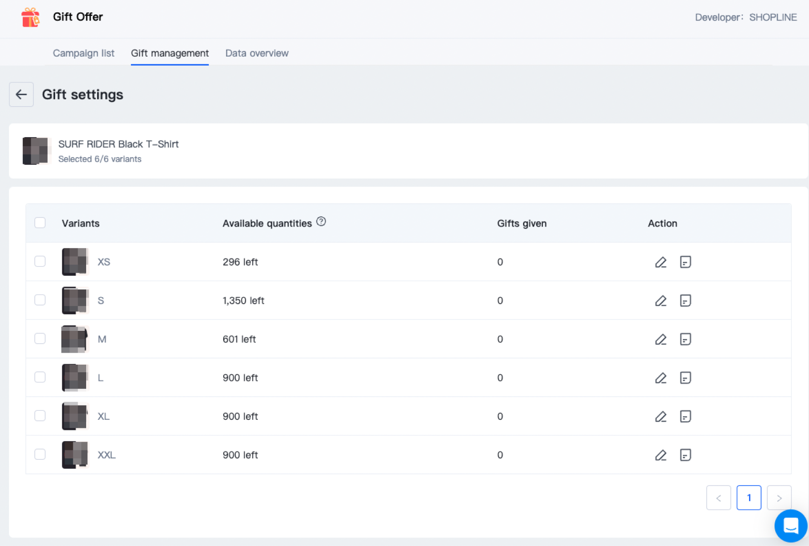Click the edit pencil icon for XS variant

click(x=661, y=262)
